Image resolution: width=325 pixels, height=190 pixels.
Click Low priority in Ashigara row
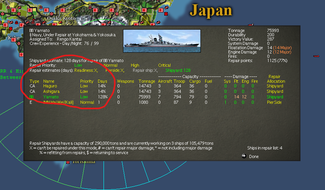(84, 91)
